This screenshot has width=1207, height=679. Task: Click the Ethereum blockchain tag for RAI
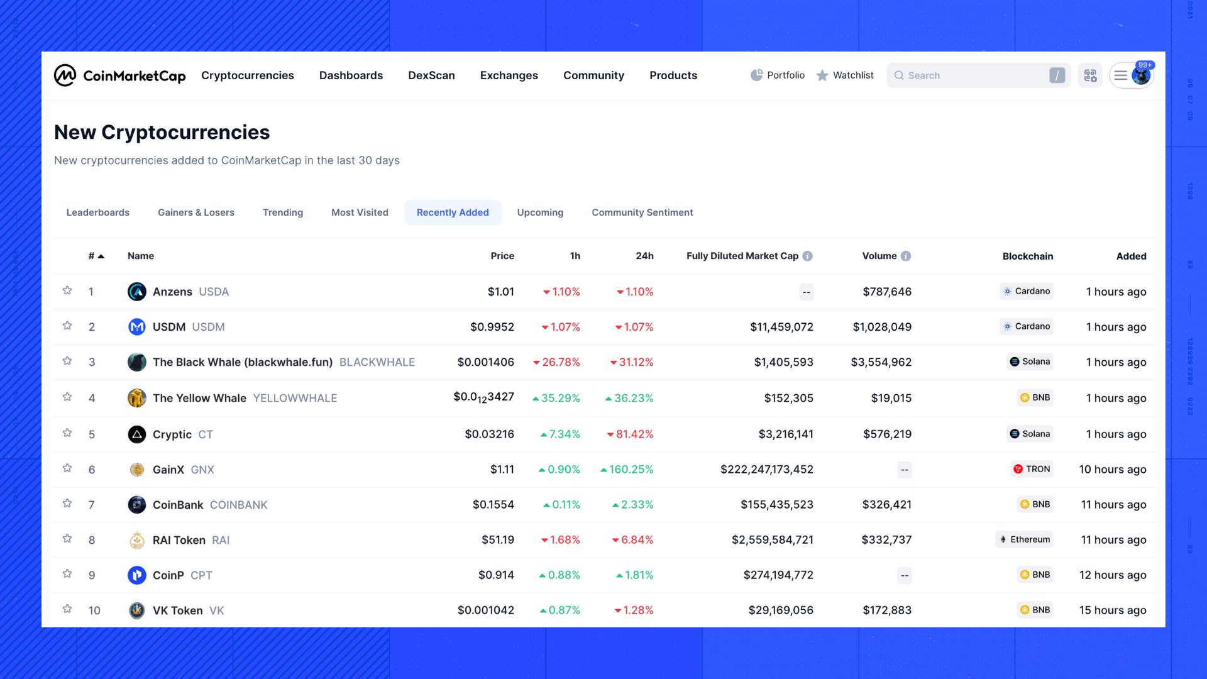pyautogui.click(x=1025, y=539)
